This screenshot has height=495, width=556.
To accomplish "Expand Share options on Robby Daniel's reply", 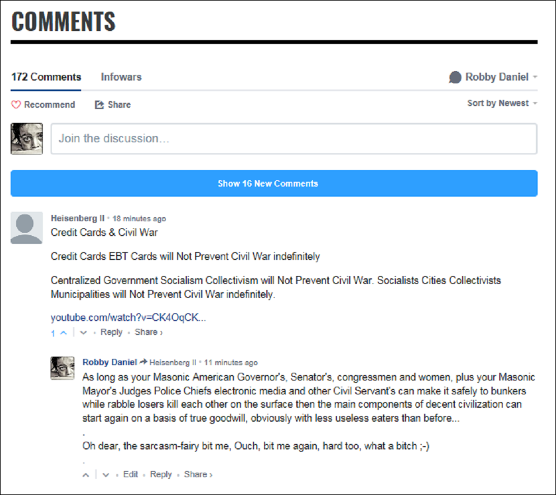I will (x=198, y=474).
